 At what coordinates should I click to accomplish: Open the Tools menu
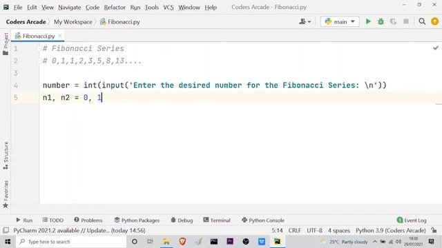tap(152, 8)
